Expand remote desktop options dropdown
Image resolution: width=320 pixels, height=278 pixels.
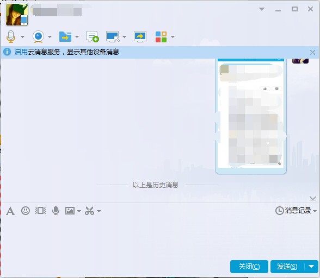click(124, 37)
